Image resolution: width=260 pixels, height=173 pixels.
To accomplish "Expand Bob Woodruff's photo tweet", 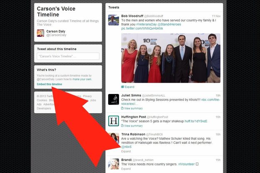I will tap(129, 87).
